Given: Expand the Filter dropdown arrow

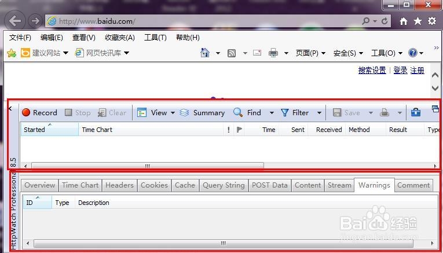Looking at the screenshot, I should 319,113.
